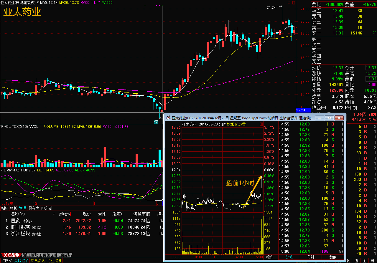Minimize the intraday popup window

[320, 118]
